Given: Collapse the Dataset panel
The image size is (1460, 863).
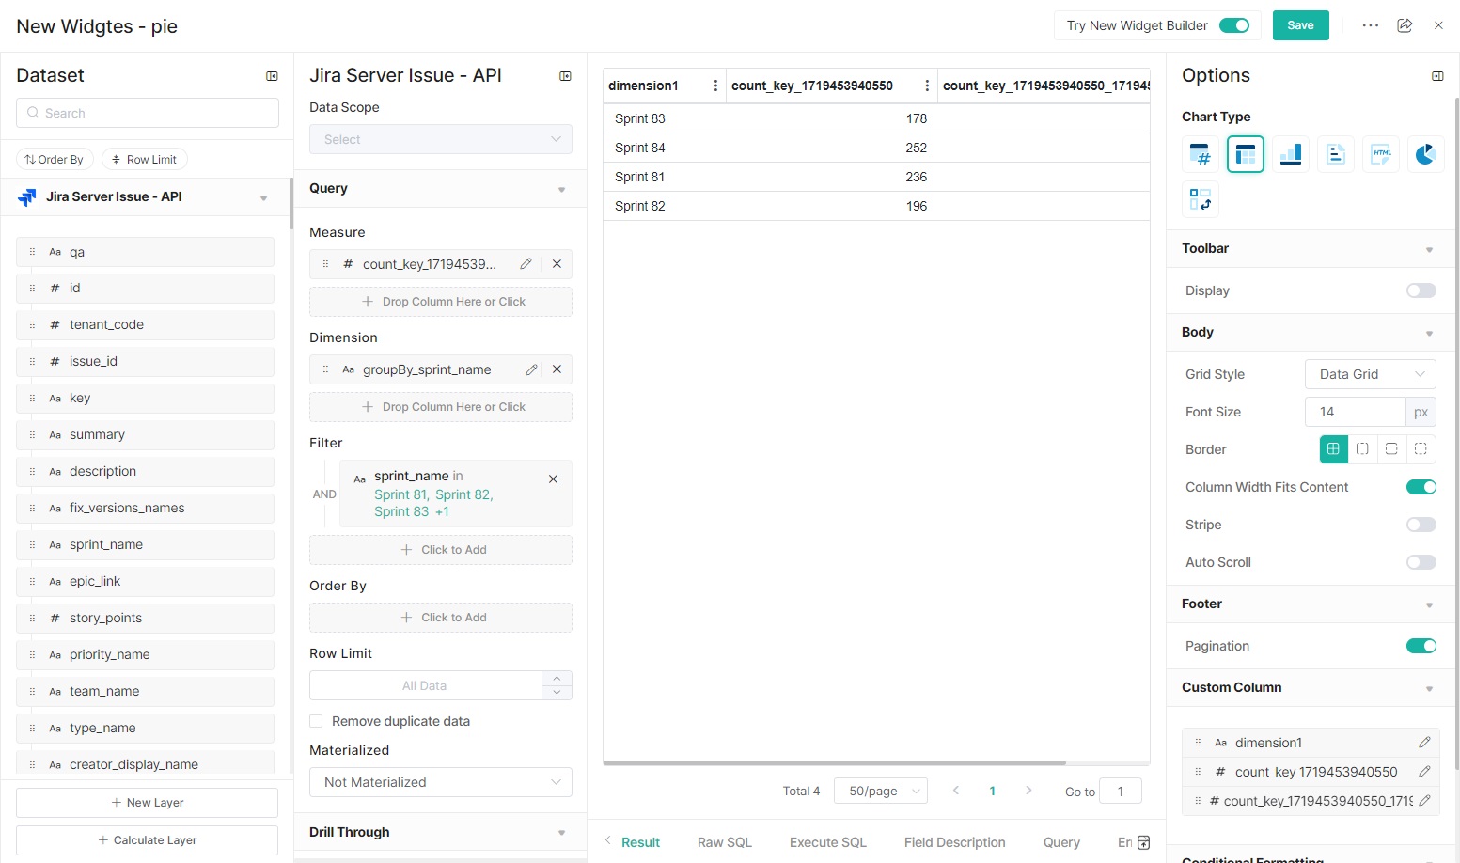Looking at the screenshot, I should pos(272,76).
